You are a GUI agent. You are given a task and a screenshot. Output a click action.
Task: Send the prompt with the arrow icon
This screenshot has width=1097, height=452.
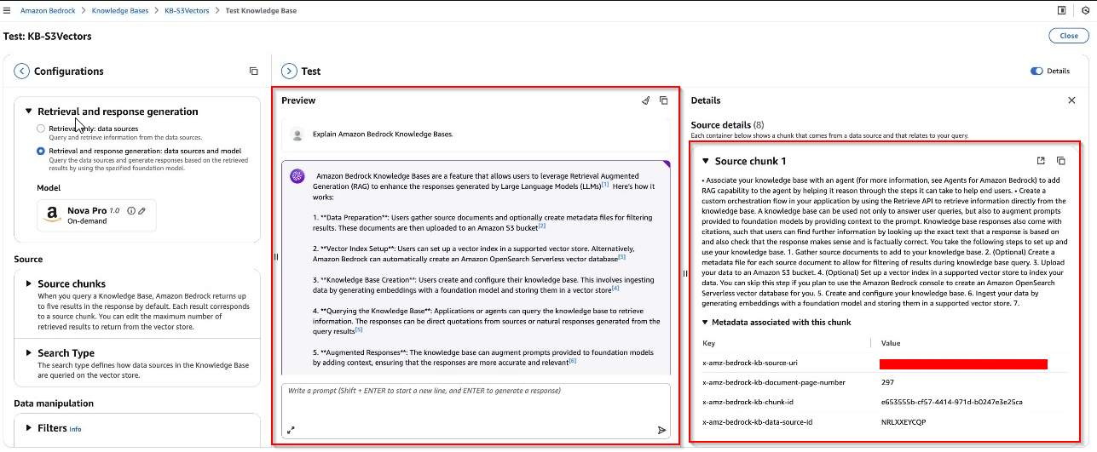(661, 430)
